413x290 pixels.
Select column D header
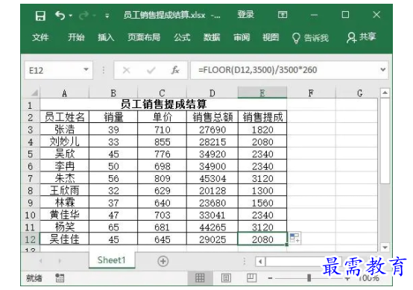tap(212, 93)
